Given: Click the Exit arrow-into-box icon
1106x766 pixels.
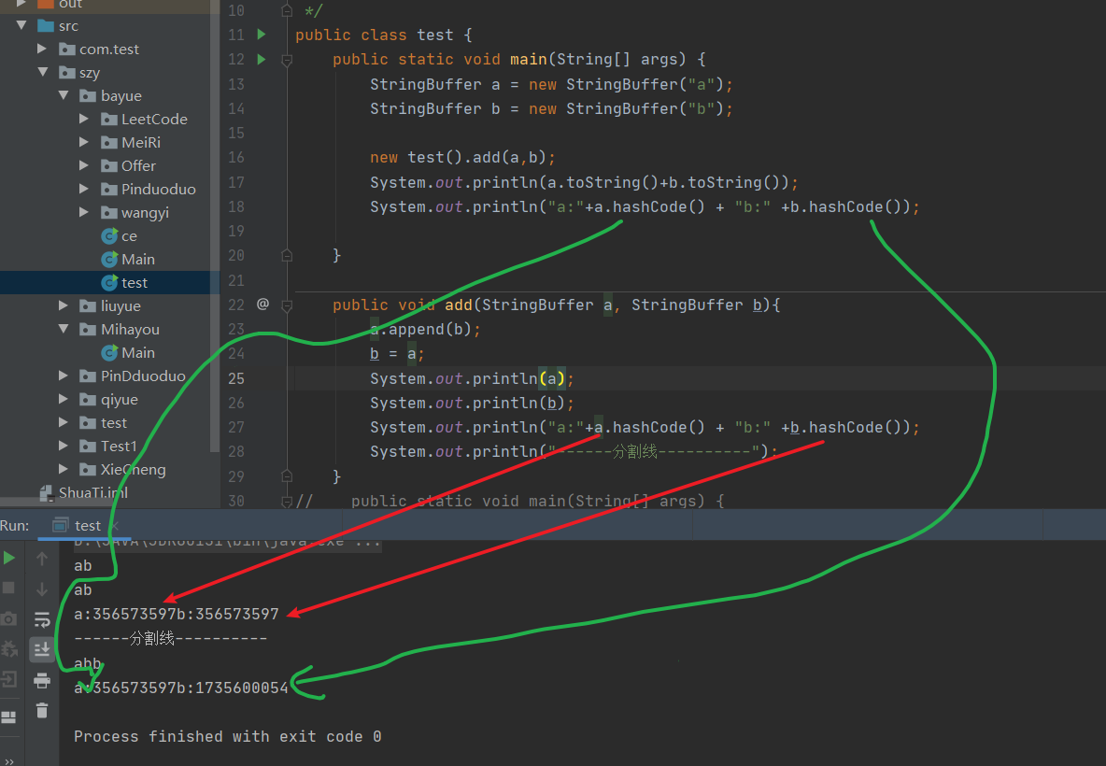Looking at the screenshot, I should (x=9, y=679).
